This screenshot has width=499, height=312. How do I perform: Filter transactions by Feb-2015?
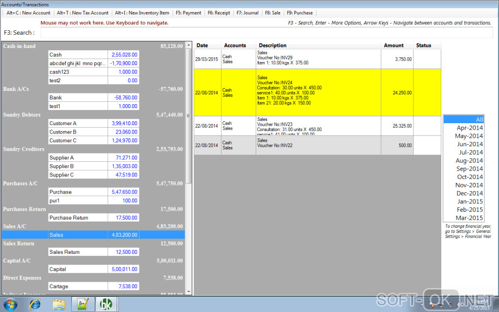464,210
